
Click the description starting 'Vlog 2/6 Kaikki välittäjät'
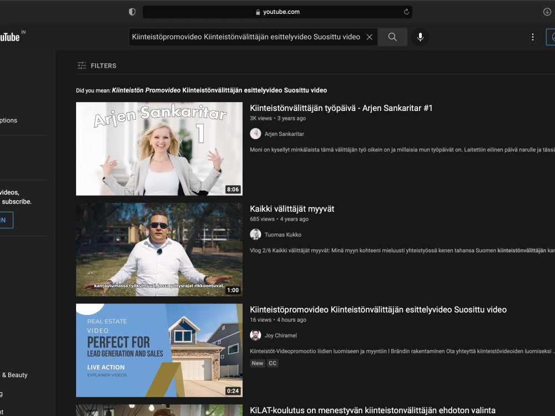(x=402, y=251)
